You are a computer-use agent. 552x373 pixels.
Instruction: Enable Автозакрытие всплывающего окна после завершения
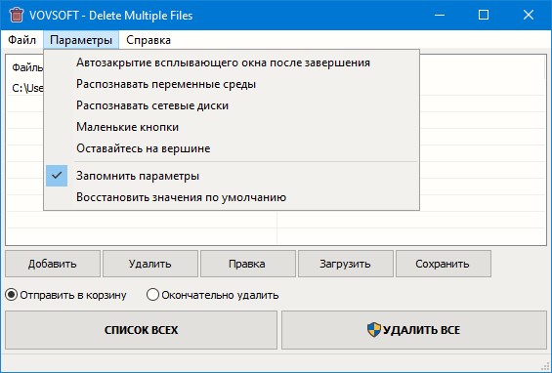232,62
